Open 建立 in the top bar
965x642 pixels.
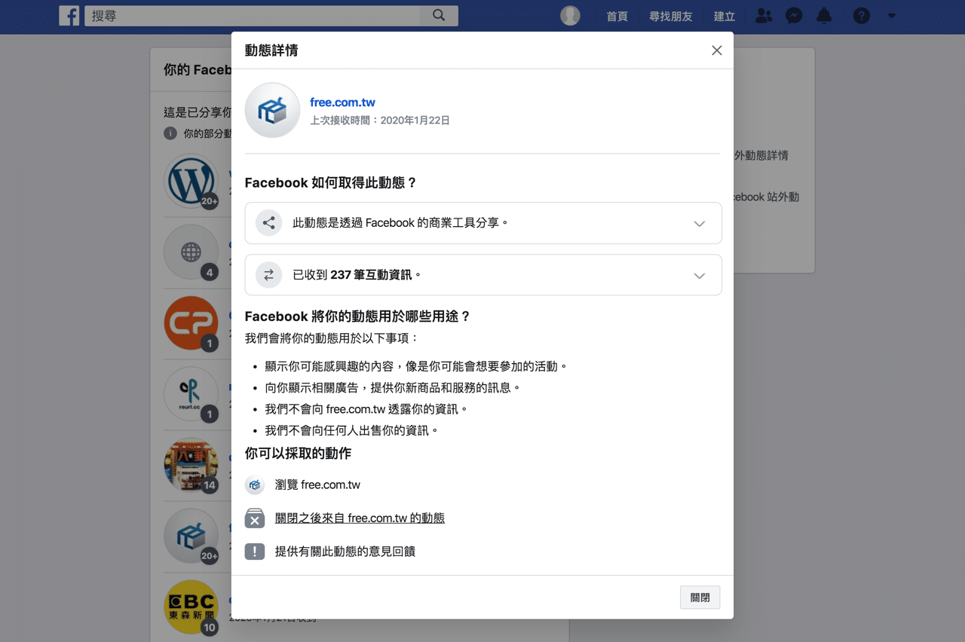724,16
